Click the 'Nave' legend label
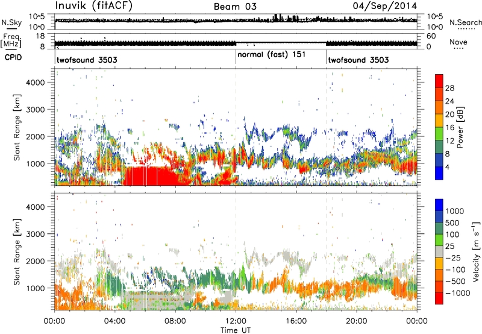Image resolution: width=482 pixels, height=334 pixels. 459,42
